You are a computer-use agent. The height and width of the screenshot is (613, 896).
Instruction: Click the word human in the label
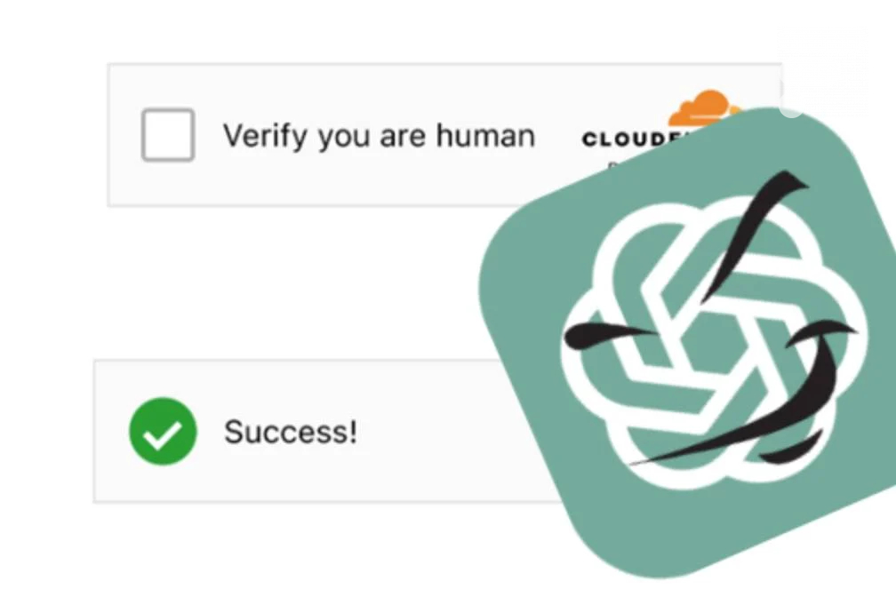pyautogui.click(x=485, y=135)
